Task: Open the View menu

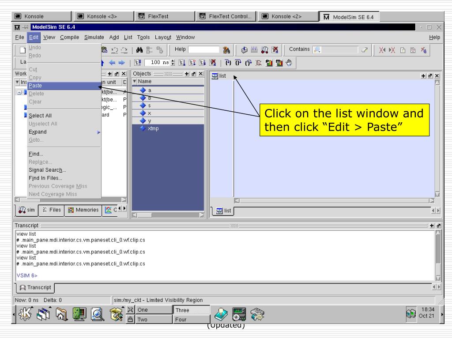Action: [49, 38]
